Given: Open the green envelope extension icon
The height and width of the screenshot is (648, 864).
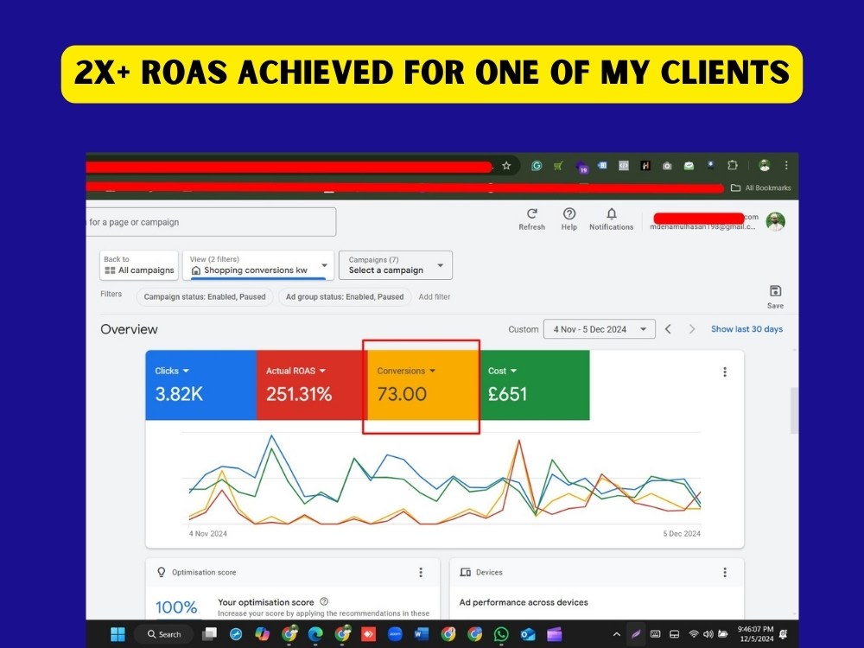Looking at the screenshot, I should 689,165.
